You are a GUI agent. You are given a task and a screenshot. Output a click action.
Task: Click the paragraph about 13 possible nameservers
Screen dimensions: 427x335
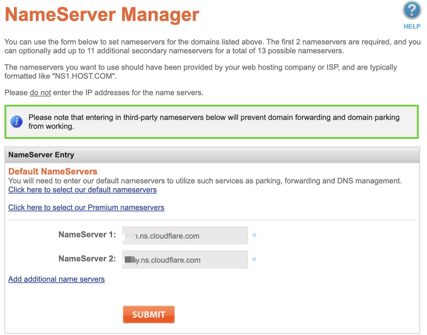pyautogui.click(x=212, y=46)
